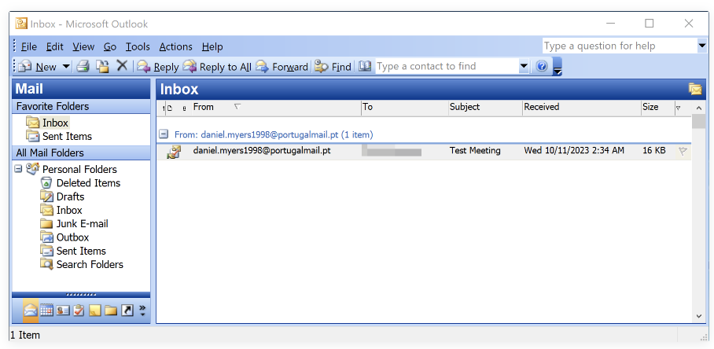The width and height of the screenshot is (714, 349).
Task: Click the blue Help question mark icon
Action: click(542, 67)
